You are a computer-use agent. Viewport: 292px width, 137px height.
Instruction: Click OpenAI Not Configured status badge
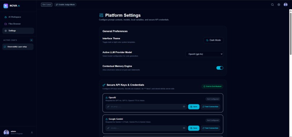coord(213,99)
